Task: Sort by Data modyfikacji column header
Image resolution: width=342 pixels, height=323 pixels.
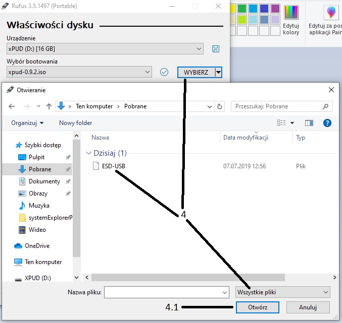Action: (x=246, y=138)
